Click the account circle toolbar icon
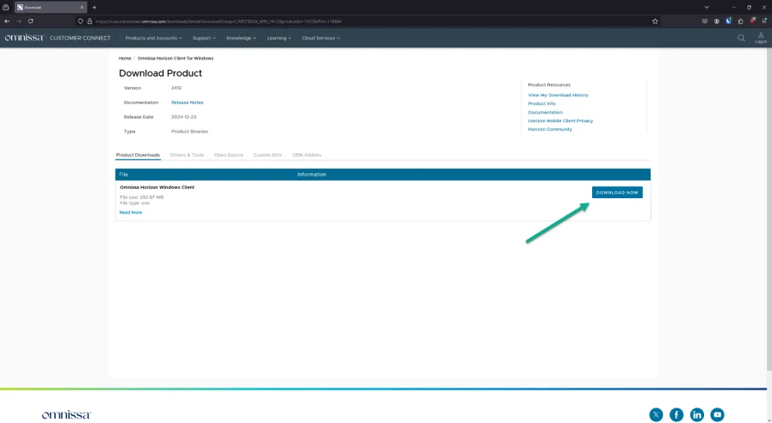 (716, 22)
